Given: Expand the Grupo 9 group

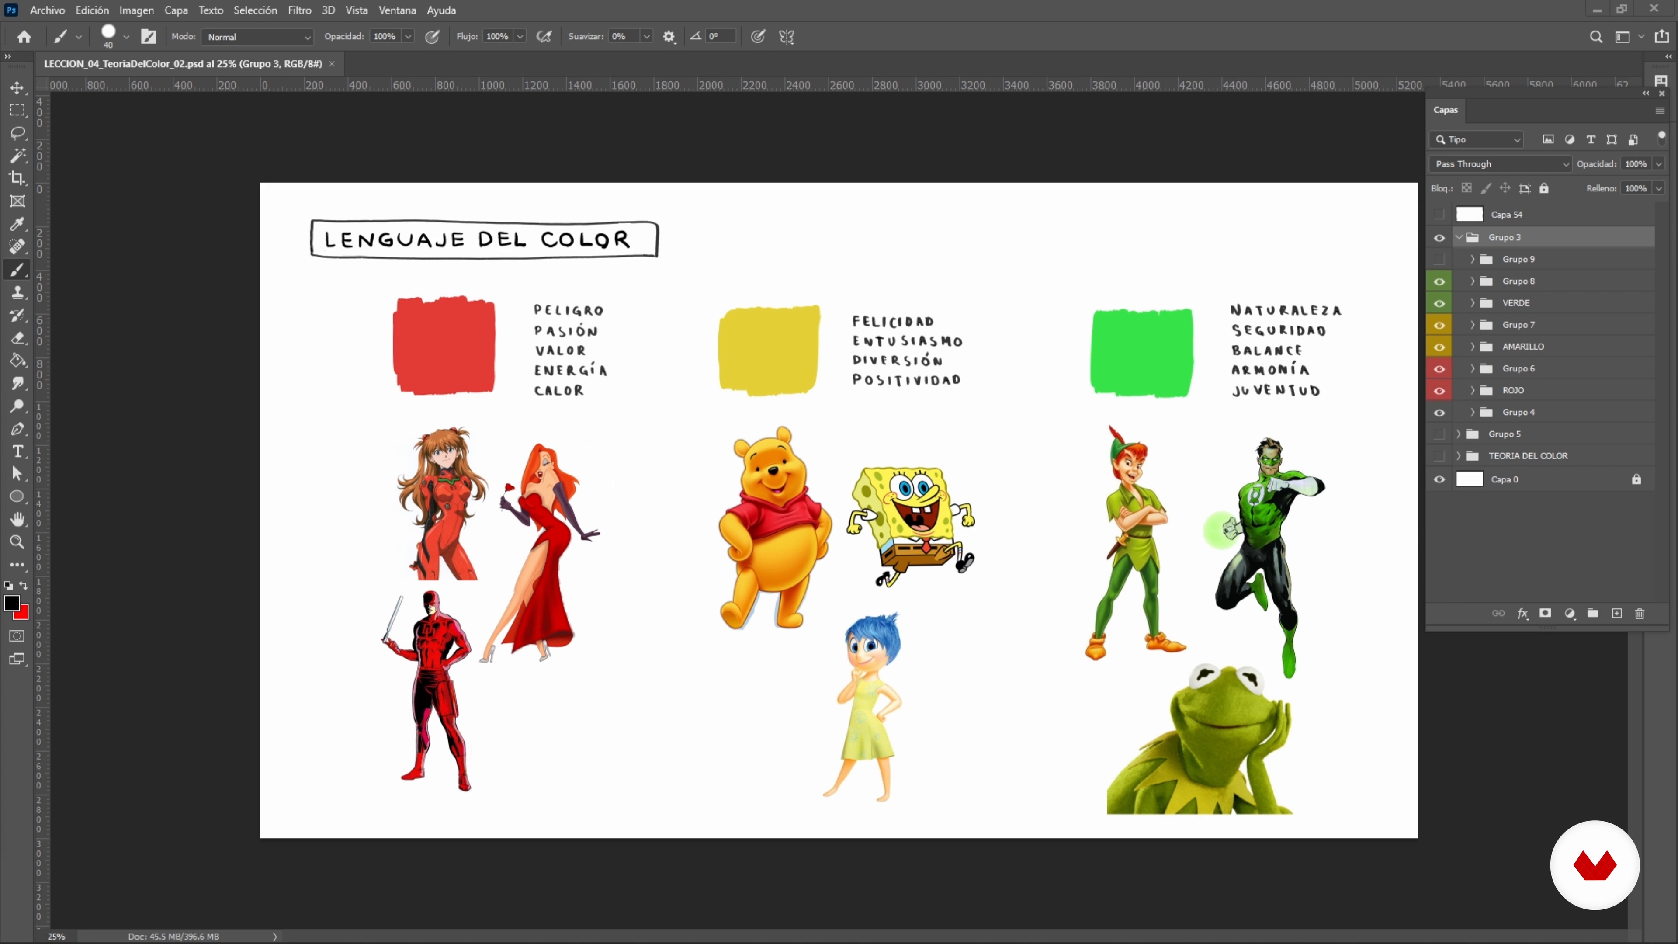Looking at the screenshot, I should 1472,259.
